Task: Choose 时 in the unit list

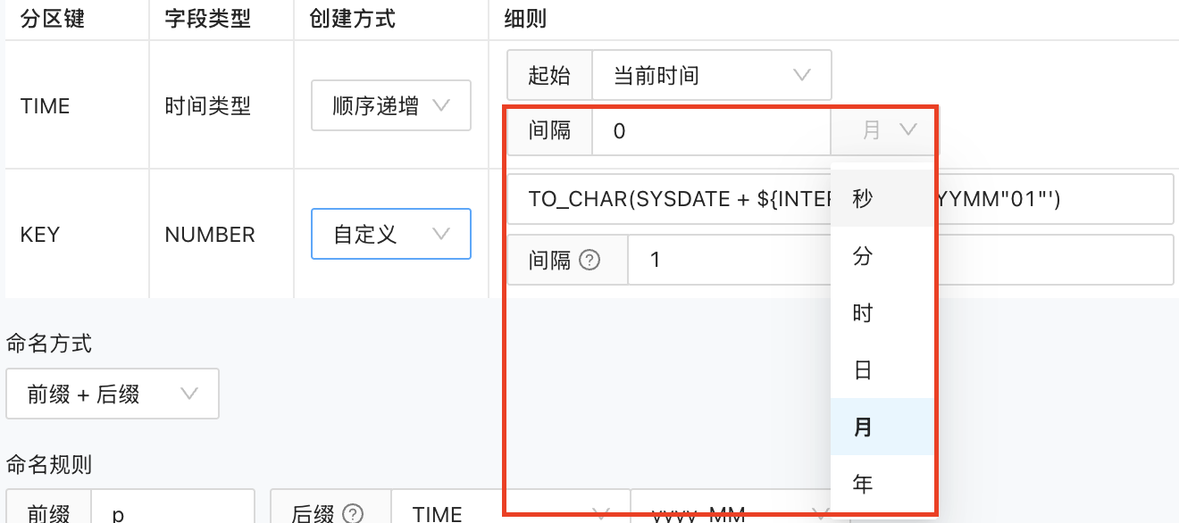Action: tap(863, 313)
